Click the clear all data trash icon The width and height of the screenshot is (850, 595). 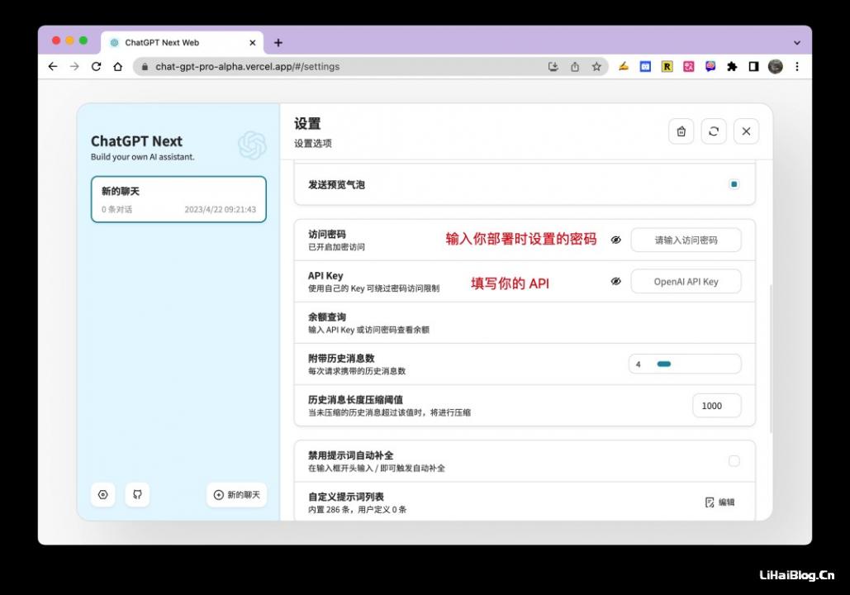pos(681,131)
